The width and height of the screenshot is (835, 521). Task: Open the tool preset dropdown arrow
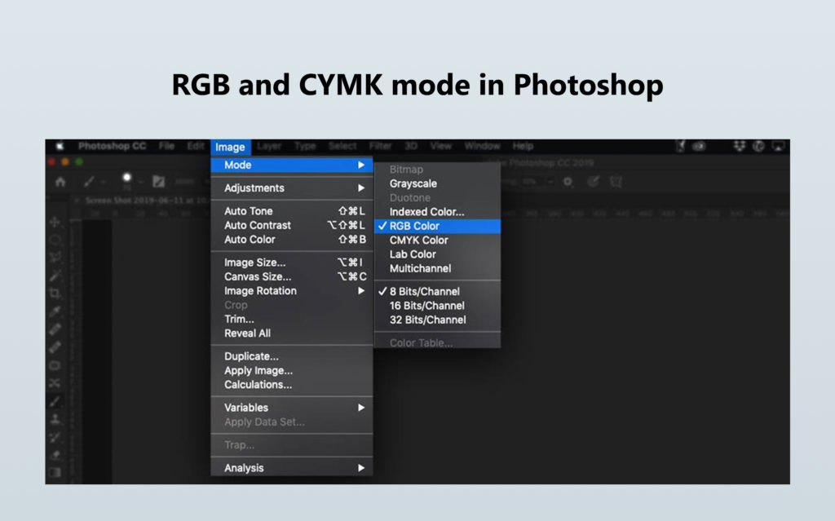(x=104, y=183)
